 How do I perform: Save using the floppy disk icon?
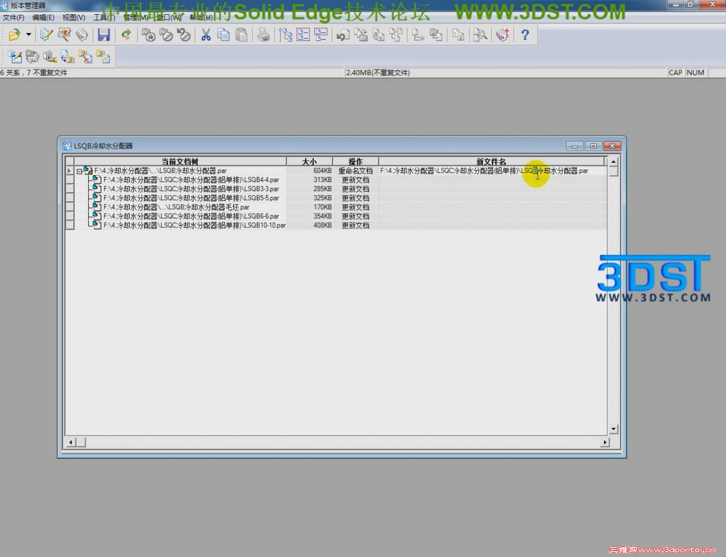click(104, 35)
